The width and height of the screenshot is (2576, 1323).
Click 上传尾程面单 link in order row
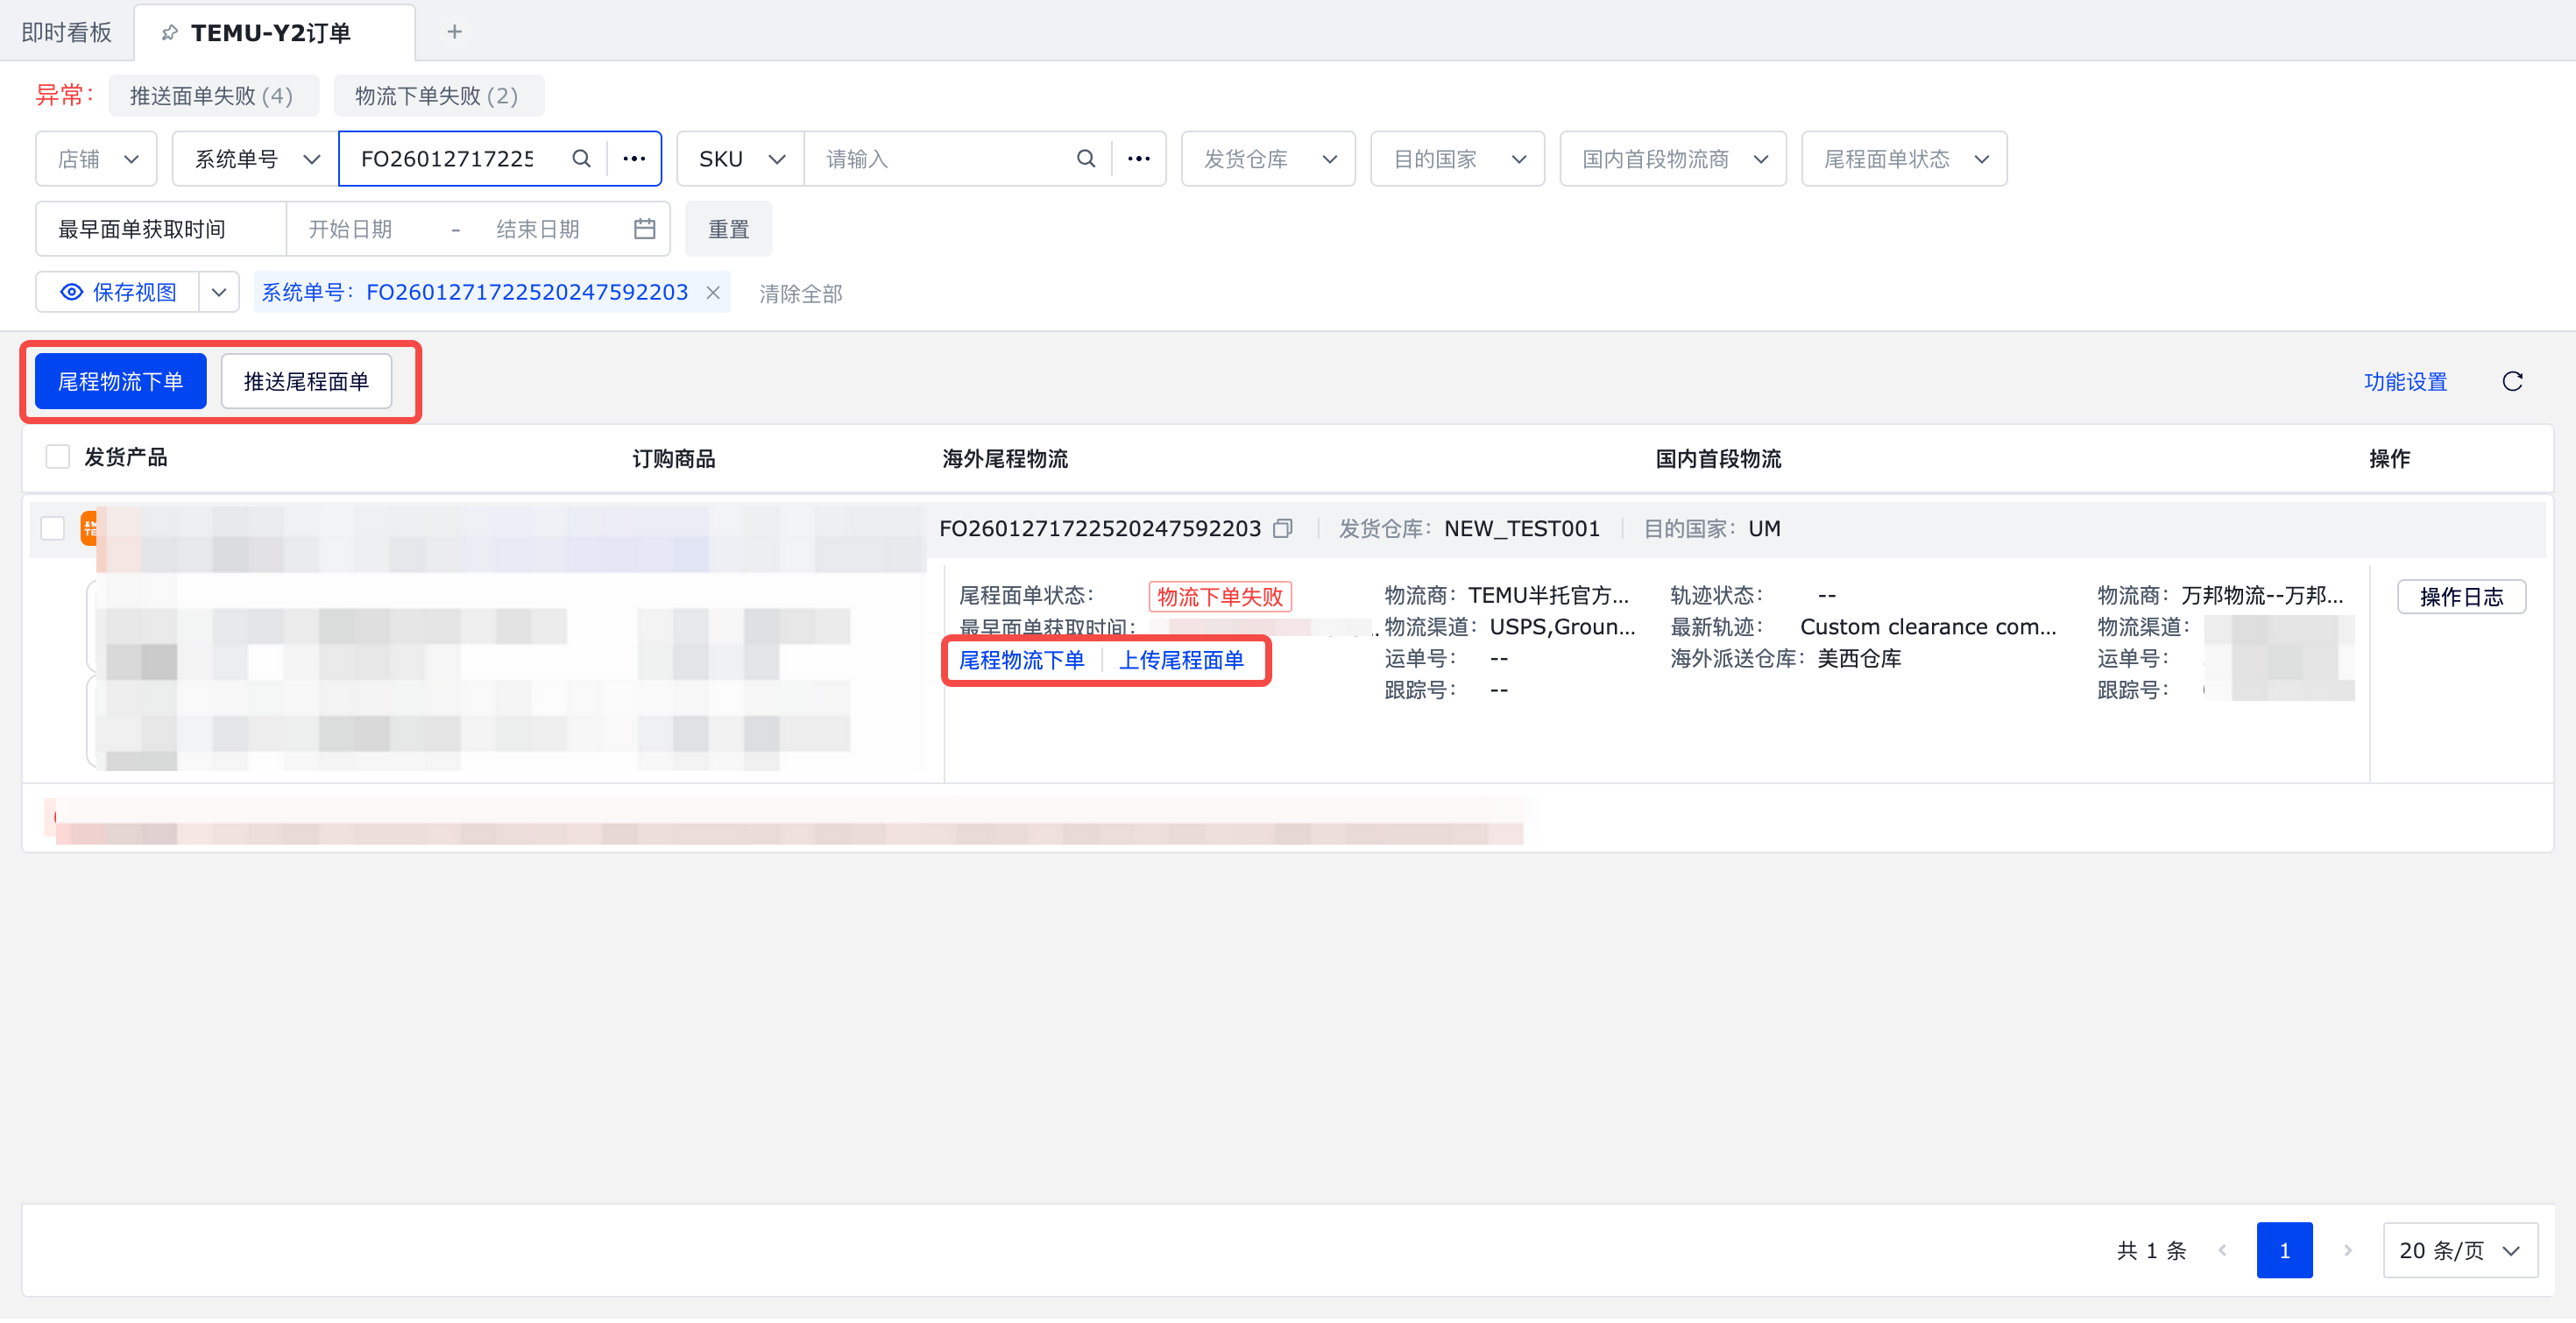[1180, 661]
